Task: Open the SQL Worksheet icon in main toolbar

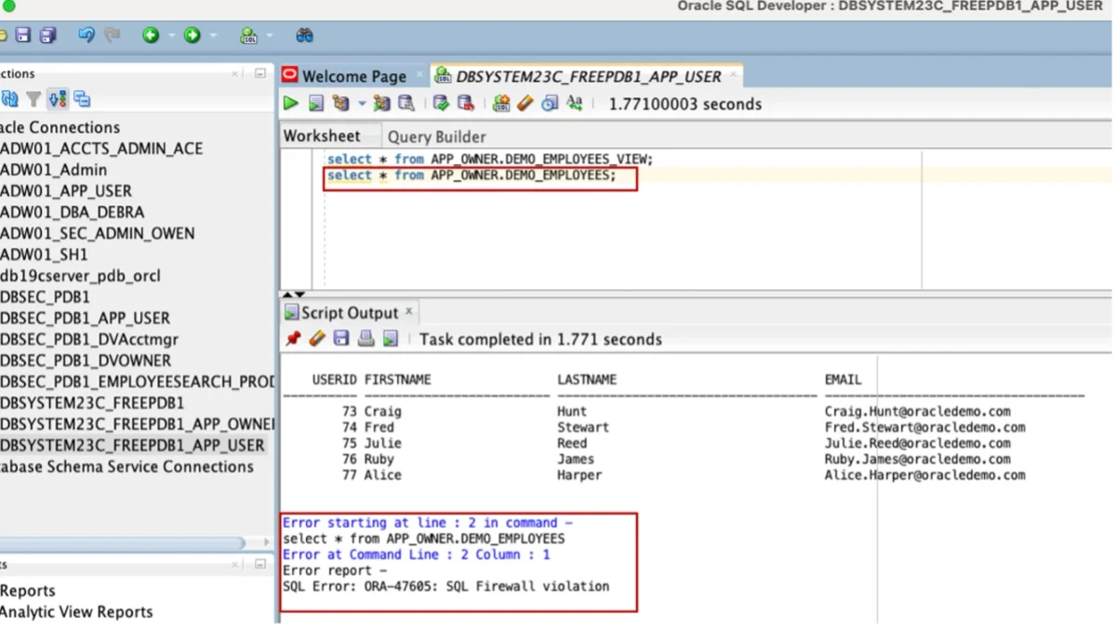Action: [x=248, y=35]
